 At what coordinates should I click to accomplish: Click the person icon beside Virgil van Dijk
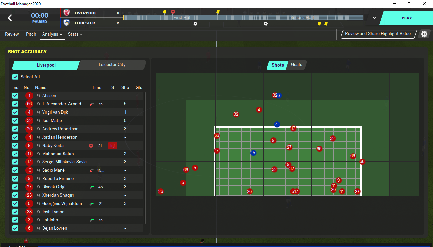(38, 112)
